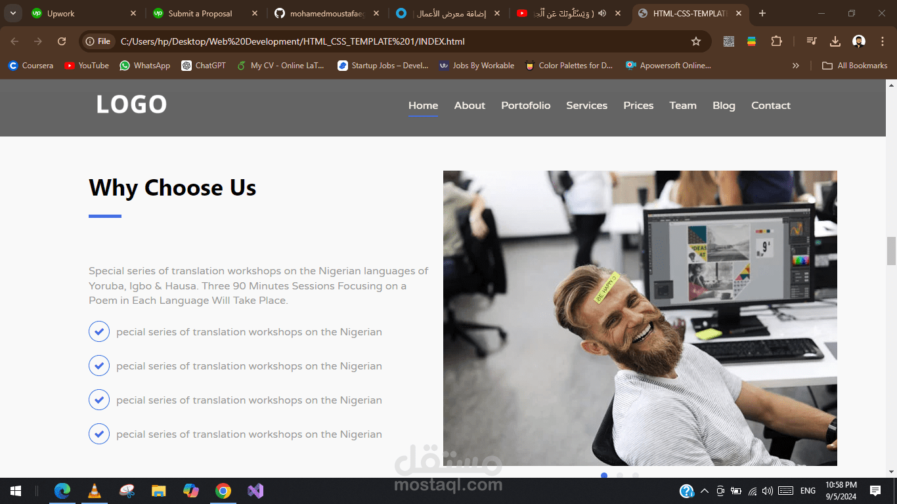The height and width of the screenshot is (504, 897).
Task: Switch to Submit a Proposal tab
Action: (206, 13)
